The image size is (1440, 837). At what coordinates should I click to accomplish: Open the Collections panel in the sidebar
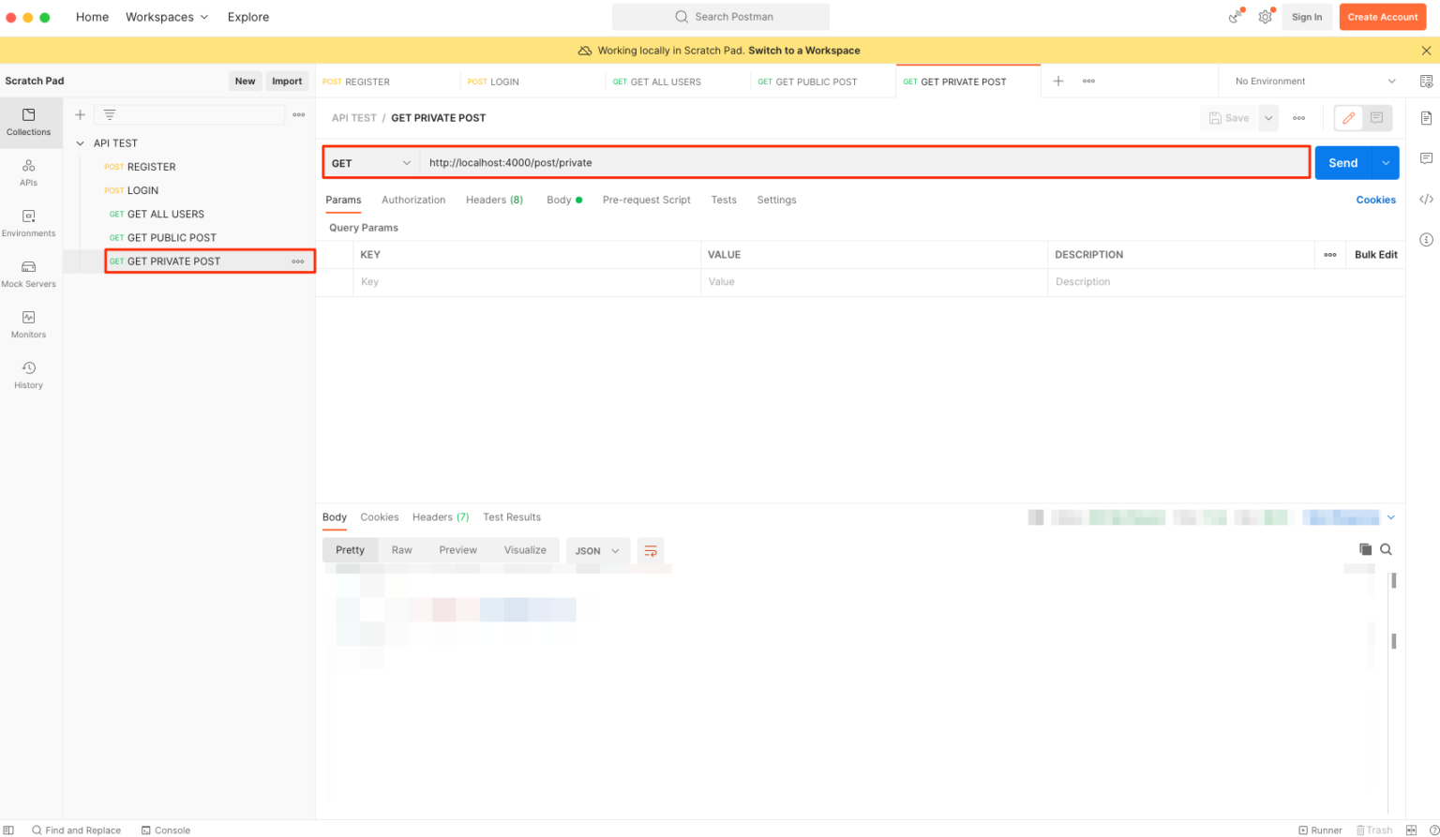(x=29, y=123)
